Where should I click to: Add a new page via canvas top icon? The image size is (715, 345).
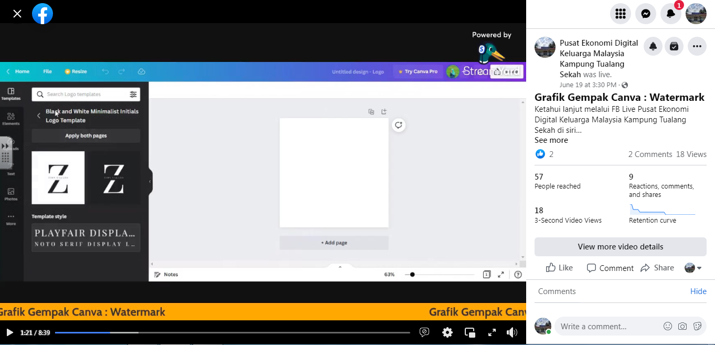[x=384, y=112]
